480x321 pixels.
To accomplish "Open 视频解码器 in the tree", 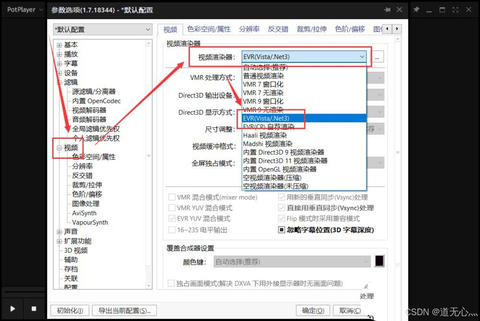I will pos(89,110).
